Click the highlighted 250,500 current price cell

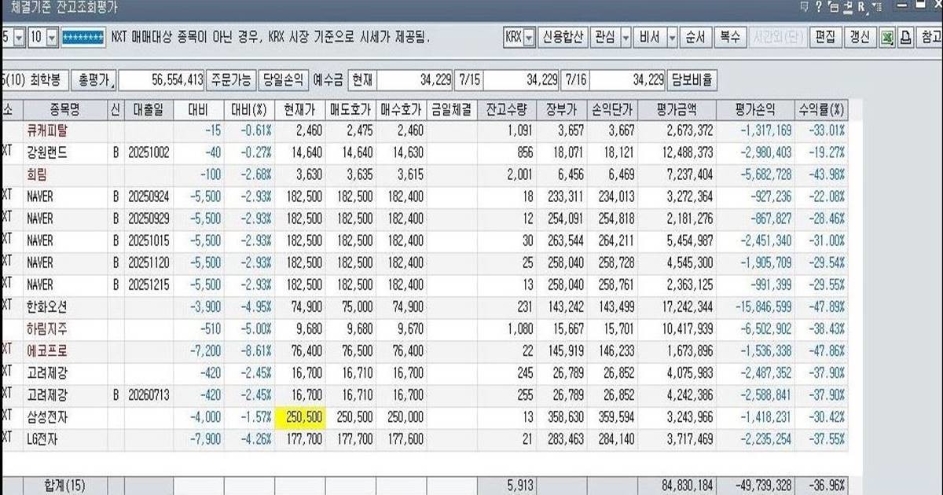[300, 417]
